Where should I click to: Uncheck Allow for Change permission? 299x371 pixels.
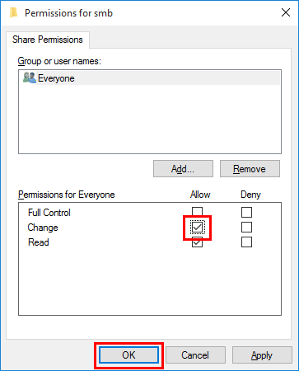pyautogui.click(x=197, y=227)
